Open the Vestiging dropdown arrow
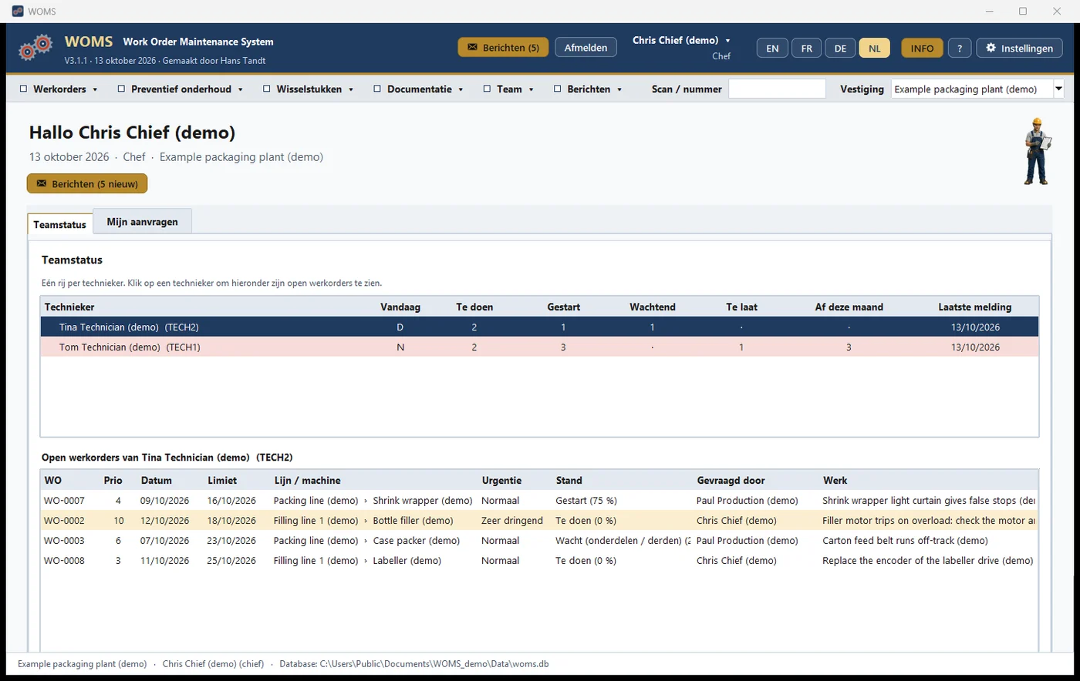 [x=1058, y=89]
